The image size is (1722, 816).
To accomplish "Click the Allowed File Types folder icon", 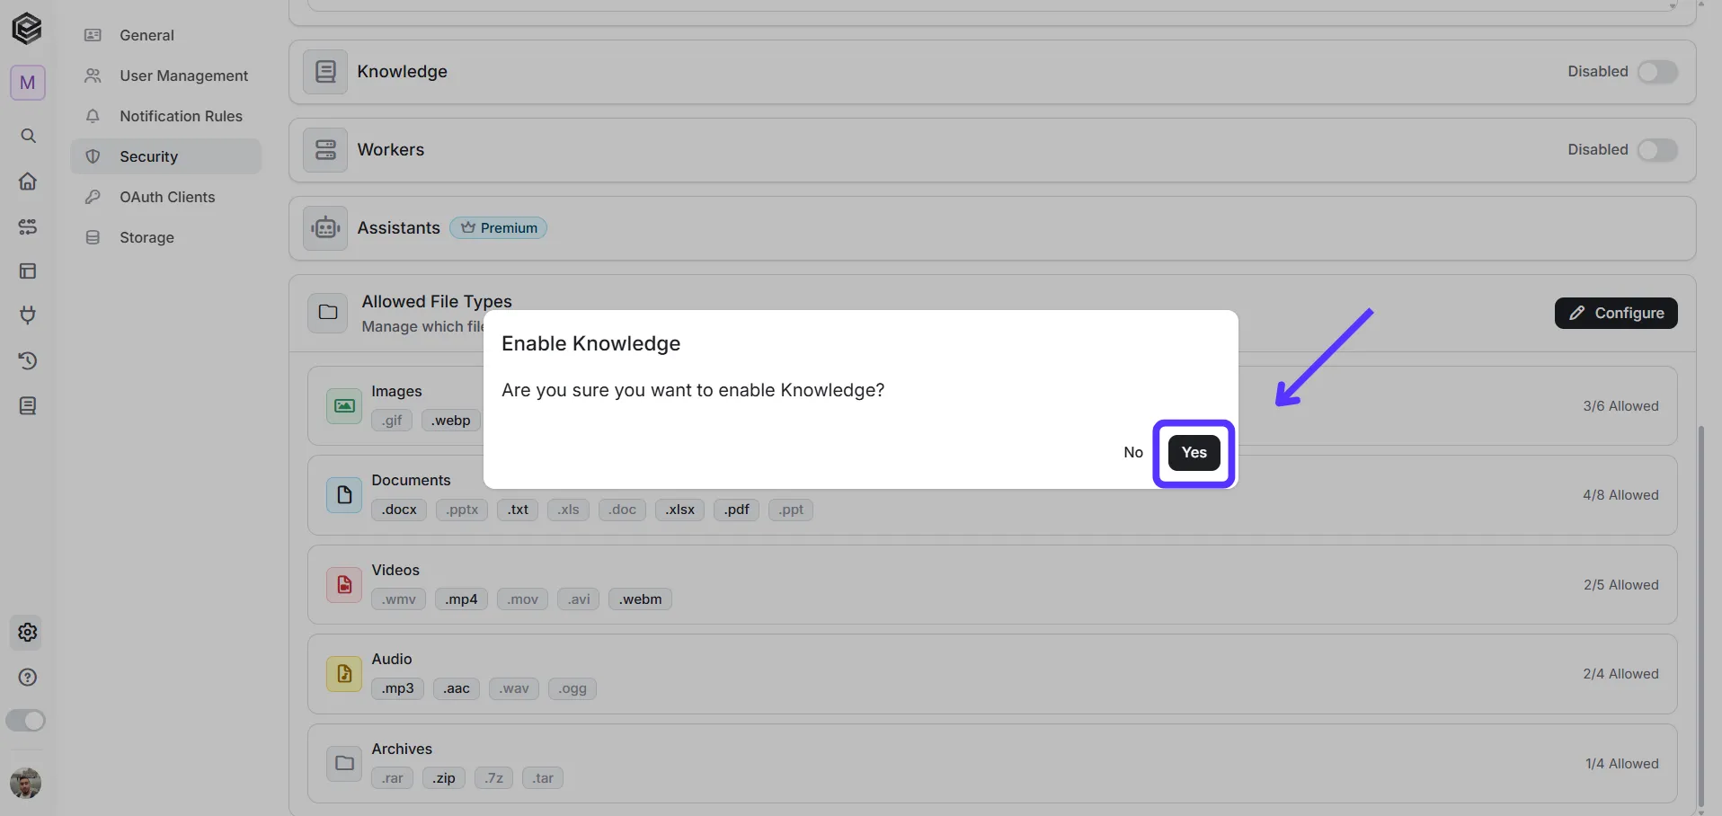I will [328, 313].
